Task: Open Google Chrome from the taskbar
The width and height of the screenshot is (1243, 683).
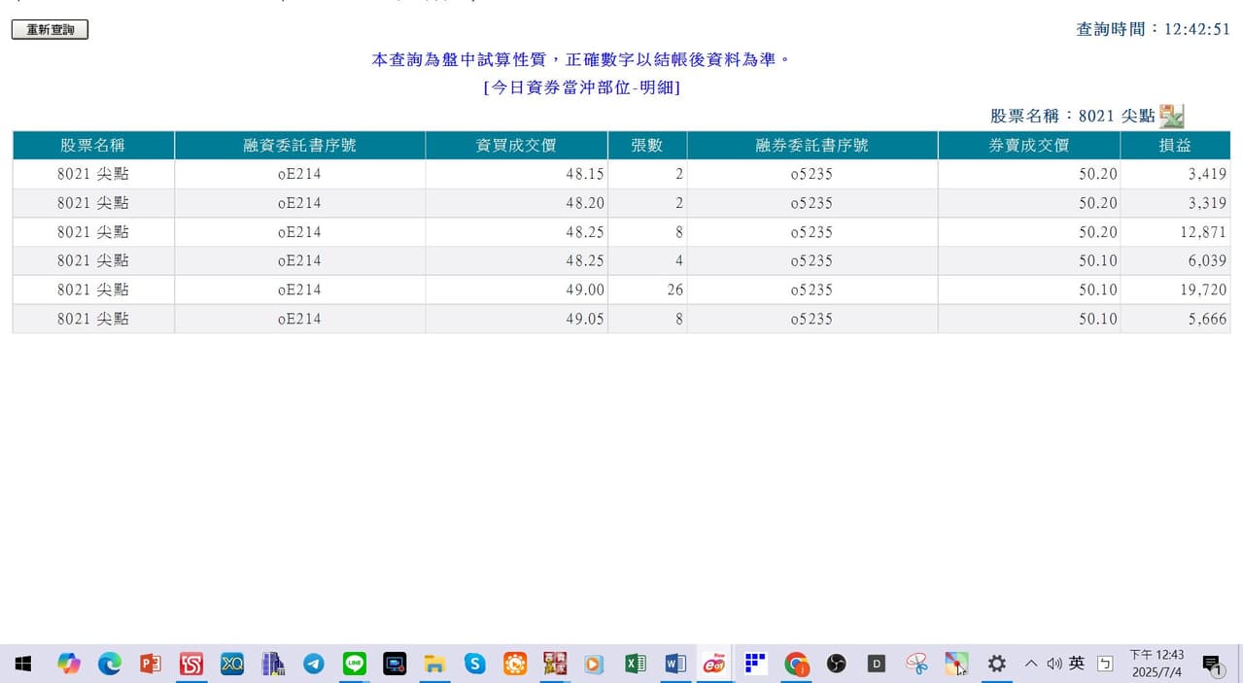Action: coord(797,664)
